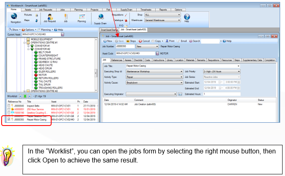Go to next Worklist period arrow
285x176 pixels.
click(29, 96)
